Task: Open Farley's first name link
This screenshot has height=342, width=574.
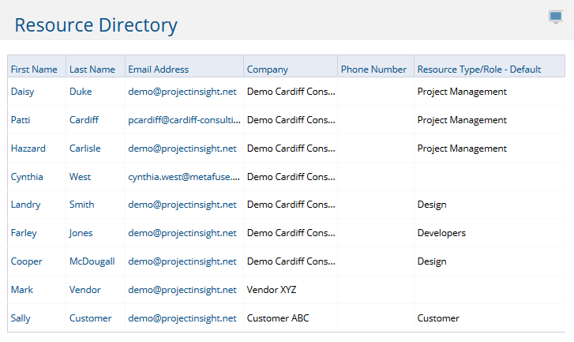Action: tap(24, 233)
